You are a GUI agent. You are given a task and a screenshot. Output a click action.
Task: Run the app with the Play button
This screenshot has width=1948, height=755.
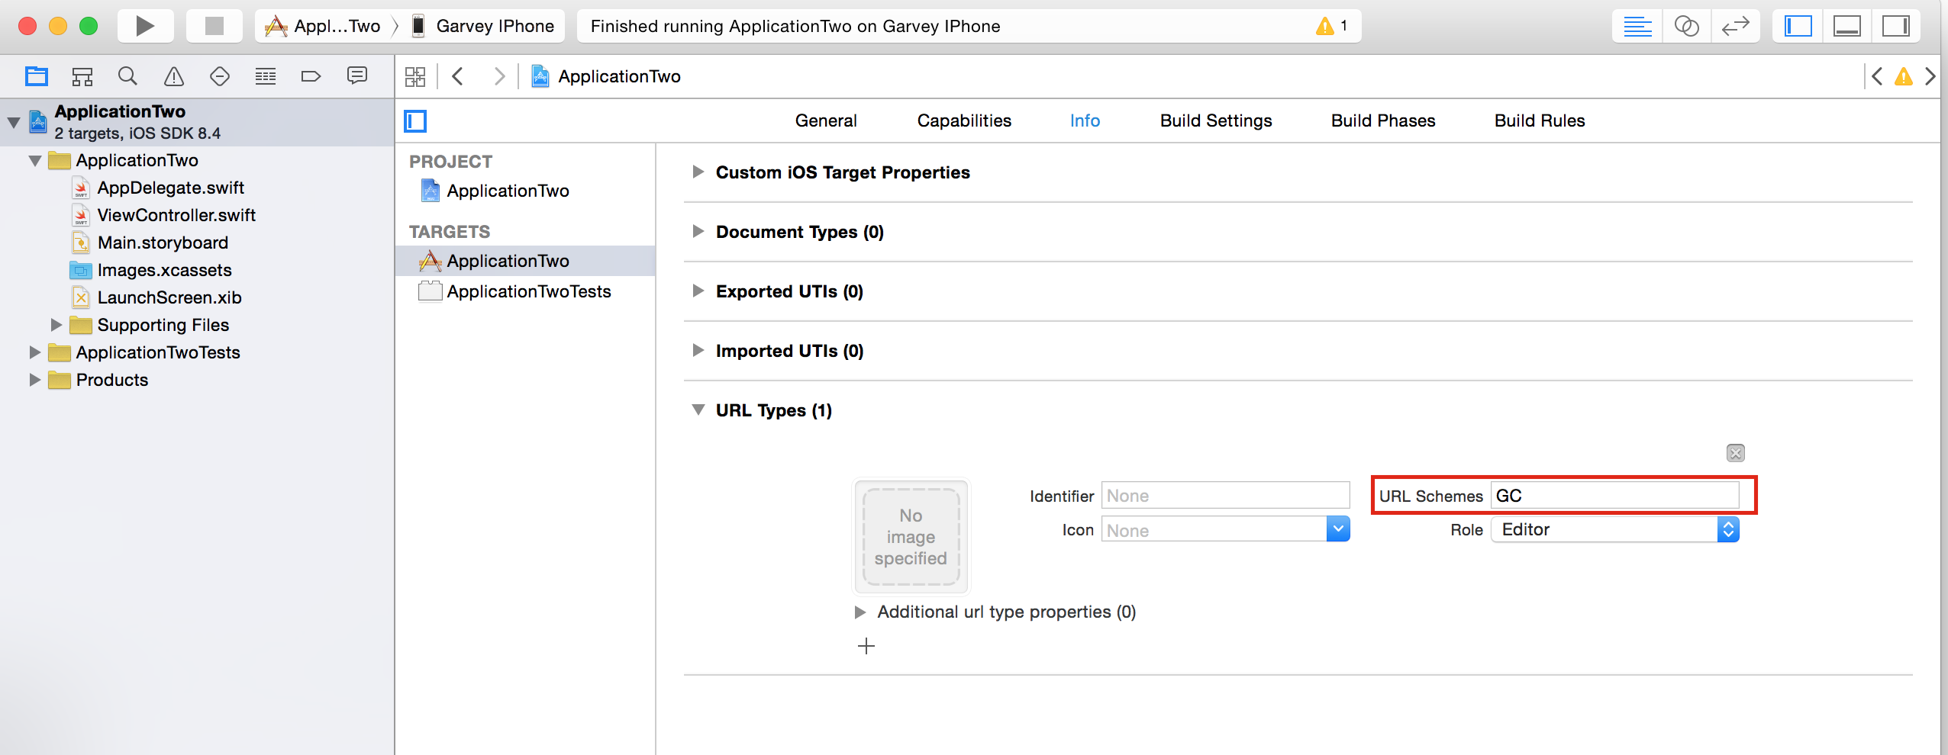coord(145,26)
